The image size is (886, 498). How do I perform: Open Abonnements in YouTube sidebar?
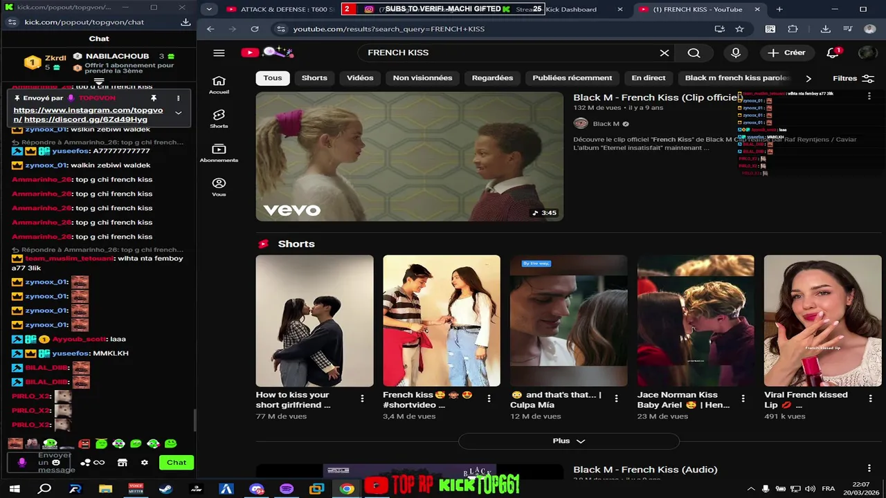click(219, 153)
